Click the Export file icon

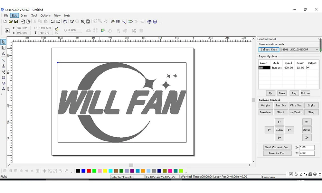(x=28, y=21)
